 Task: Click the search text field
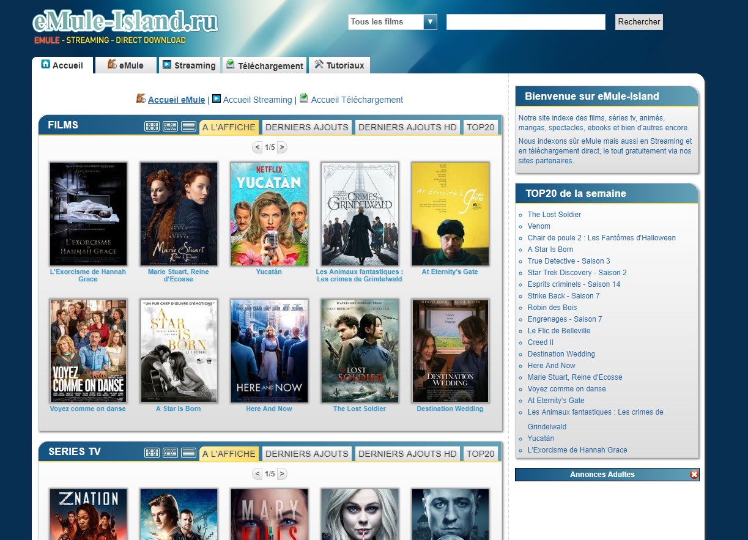click(x=525, y=22)
